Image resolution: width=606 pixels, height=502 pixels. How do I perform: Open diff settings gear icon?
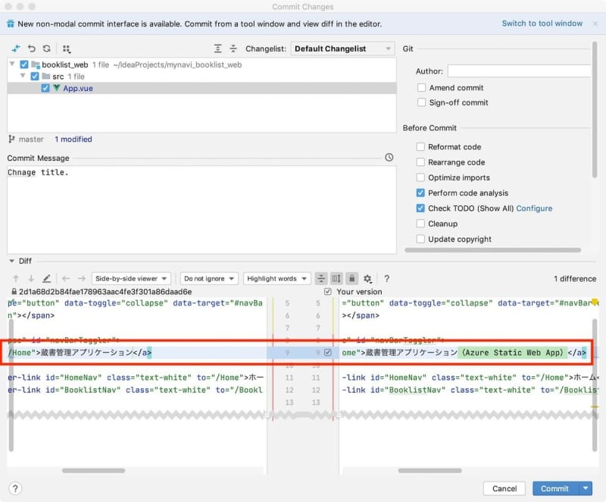point(367,278)
